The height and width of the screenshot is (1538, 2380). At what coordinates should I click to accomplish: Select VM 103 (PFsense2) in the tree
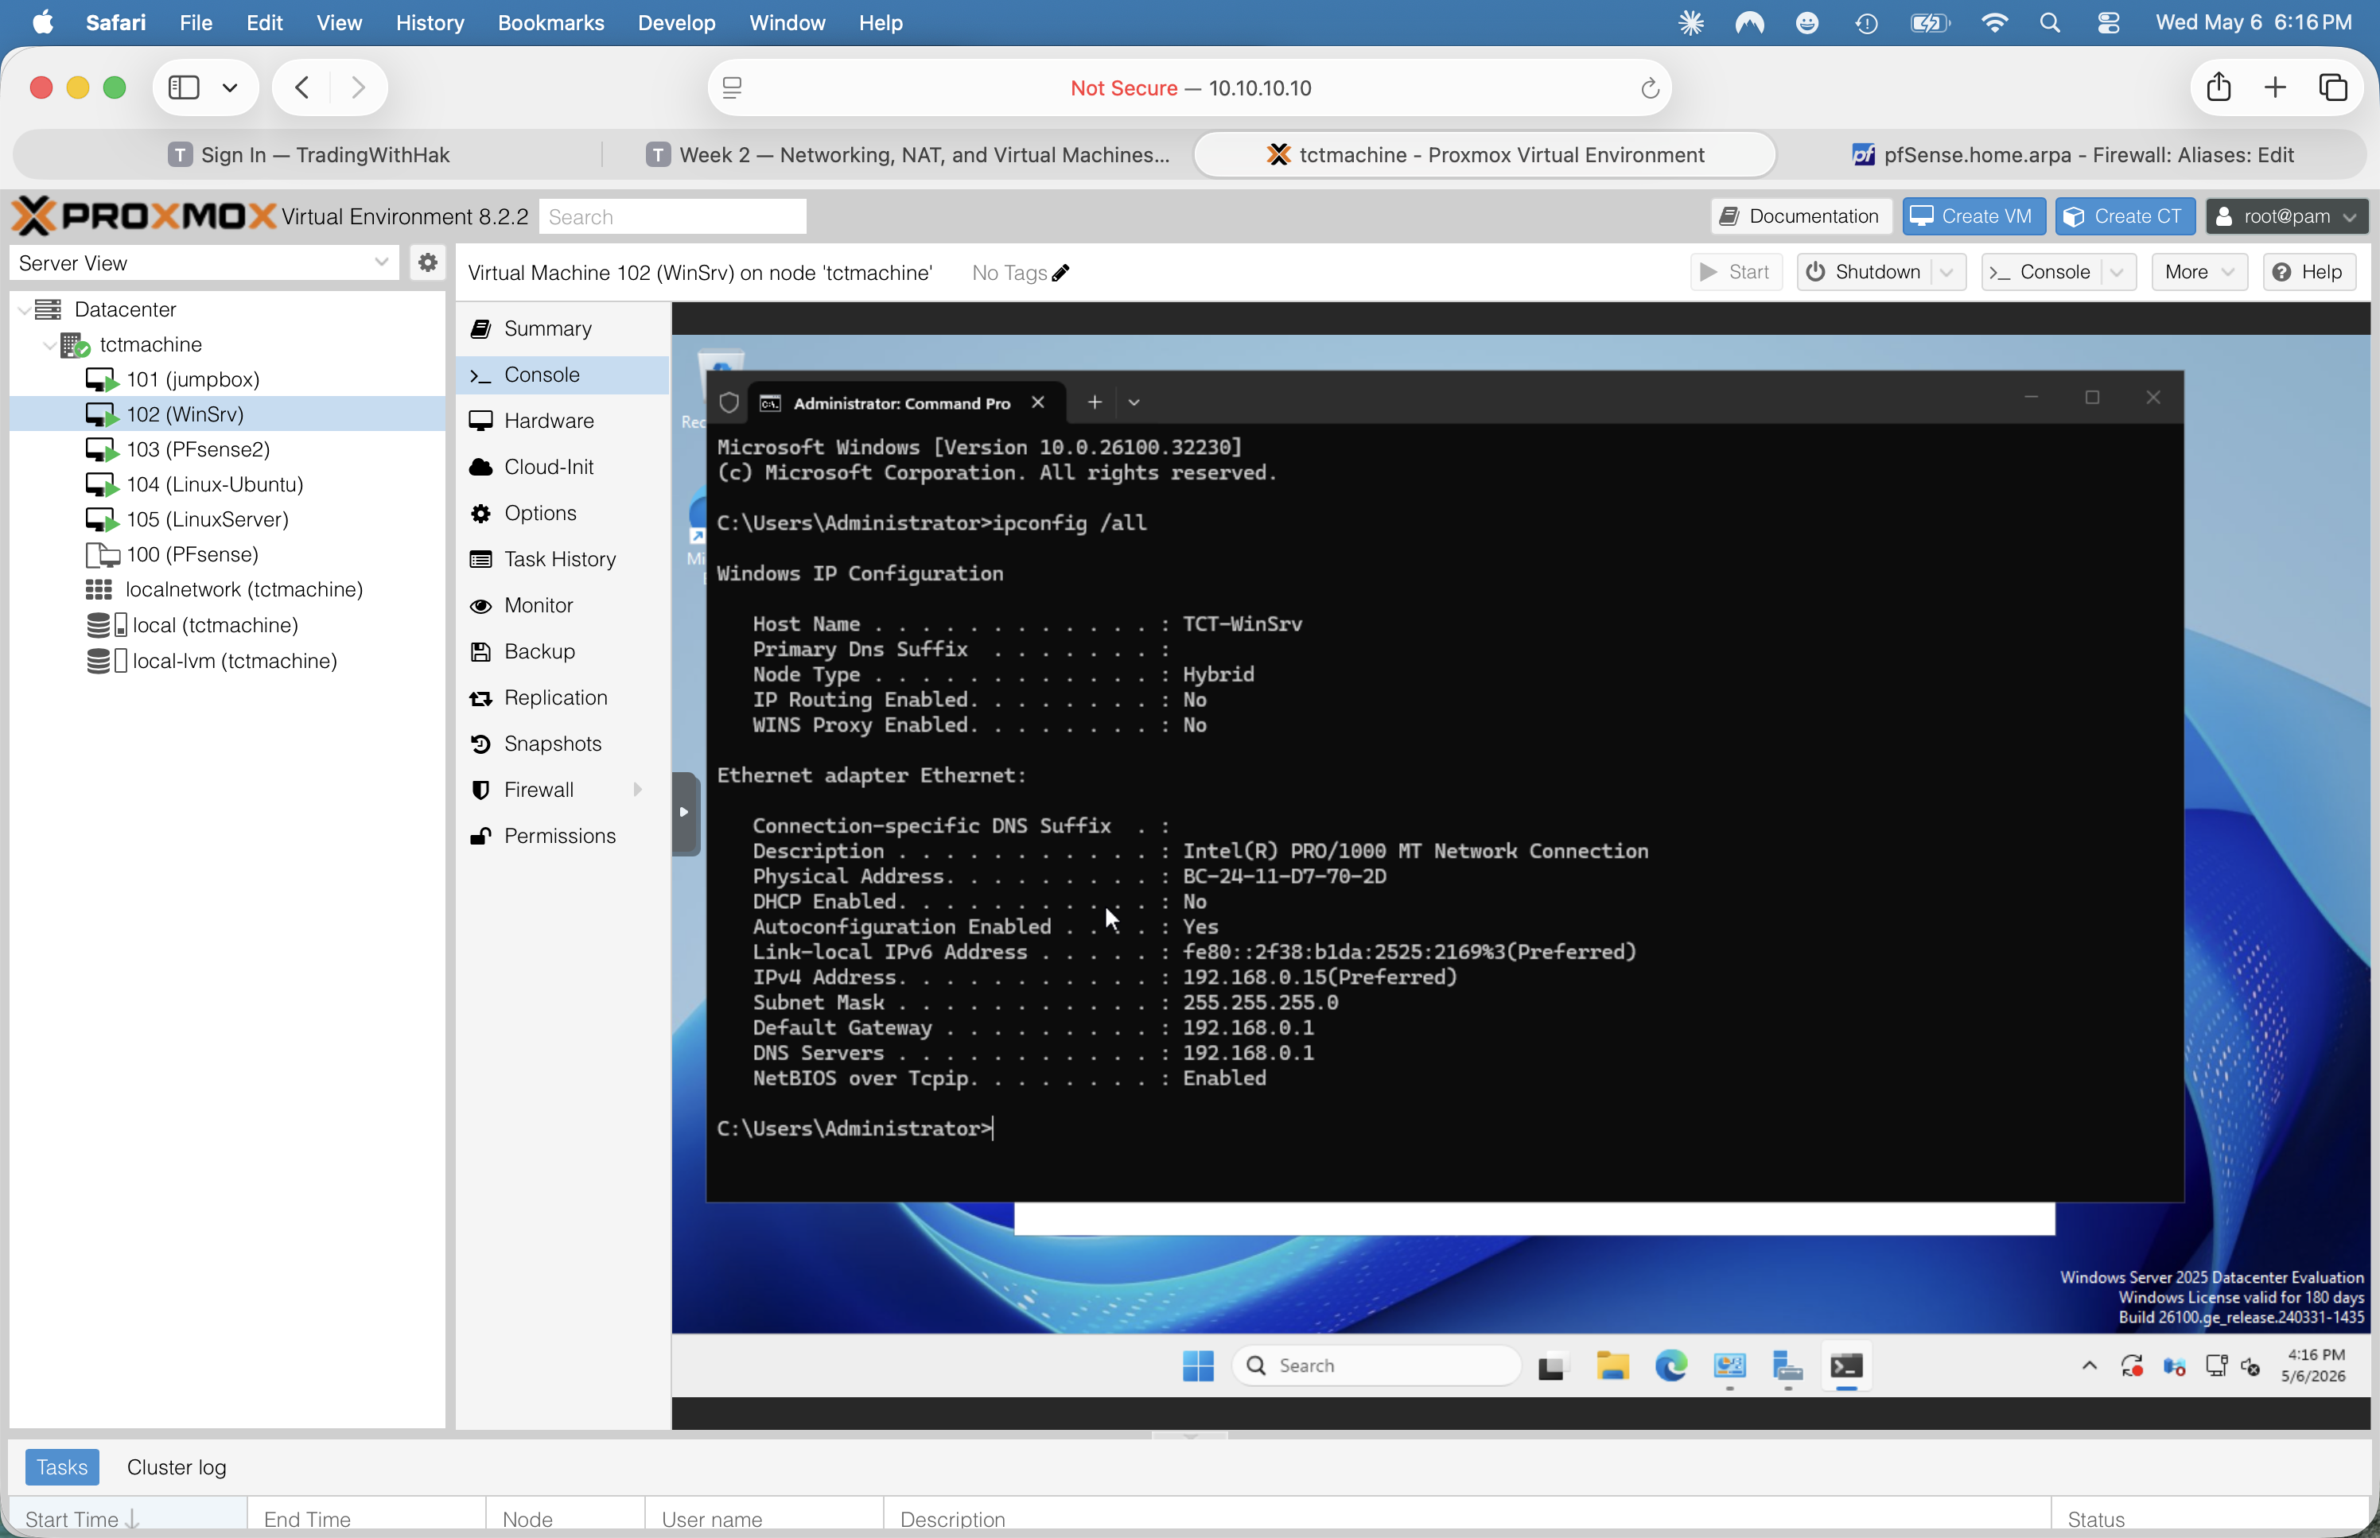coord(198,449)
